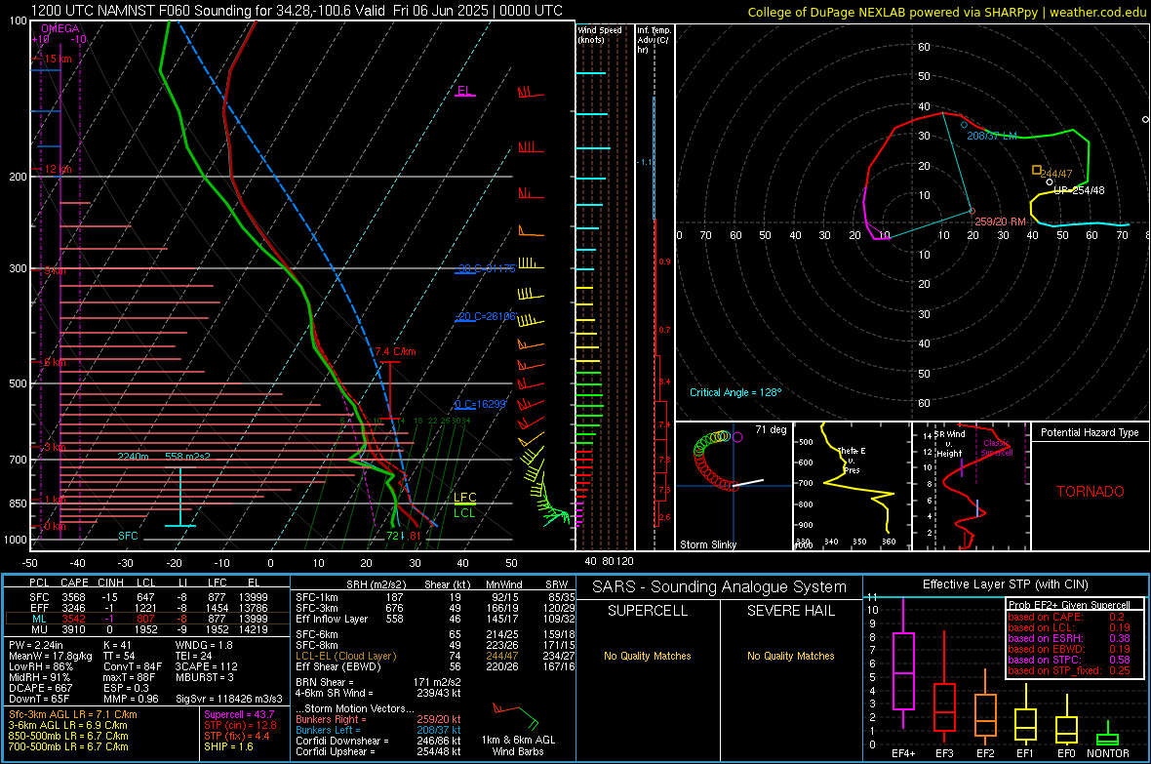
Task: Click the SHIP = 1.6 value
Action: click(228, 746)
